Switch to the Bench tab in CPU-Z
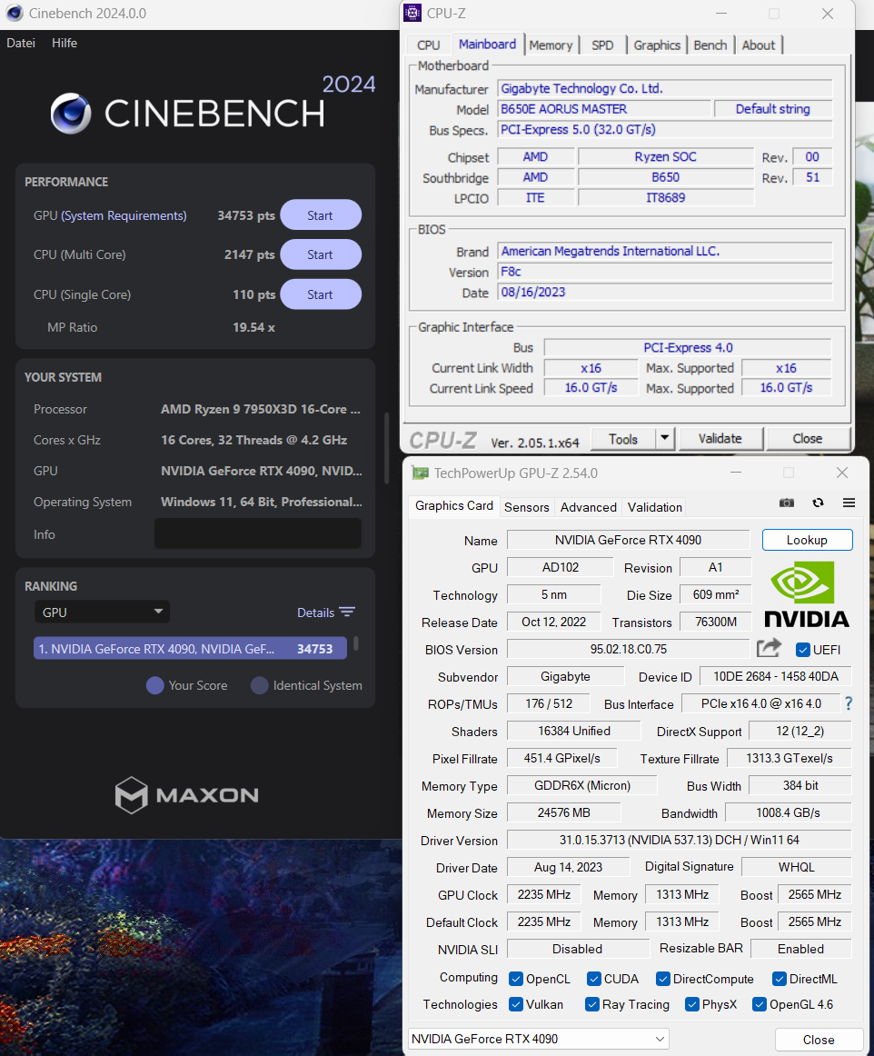 click(x=710, y=45)
